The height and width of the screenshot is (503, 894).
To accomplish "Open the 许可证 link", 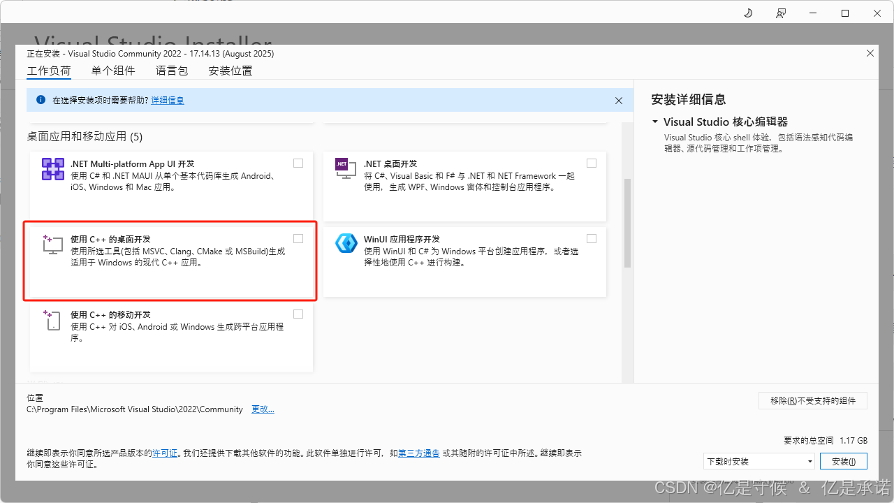I will 165,453.
